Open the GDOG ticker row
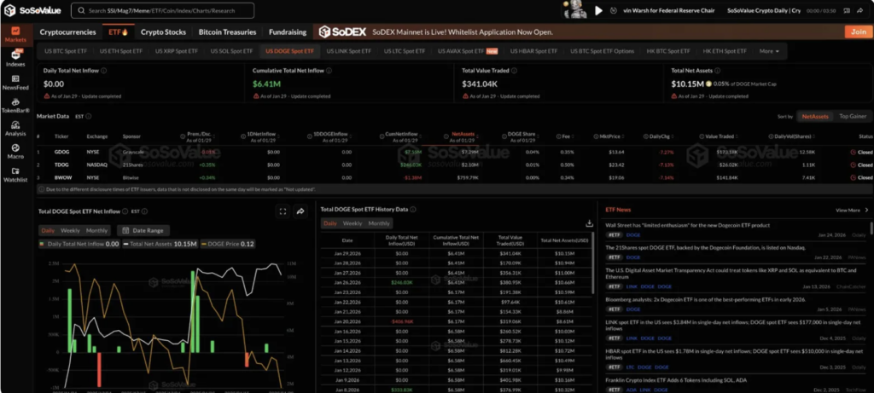Screen dimensions: 874x393 pyautogui.click(x=455, y=152)
